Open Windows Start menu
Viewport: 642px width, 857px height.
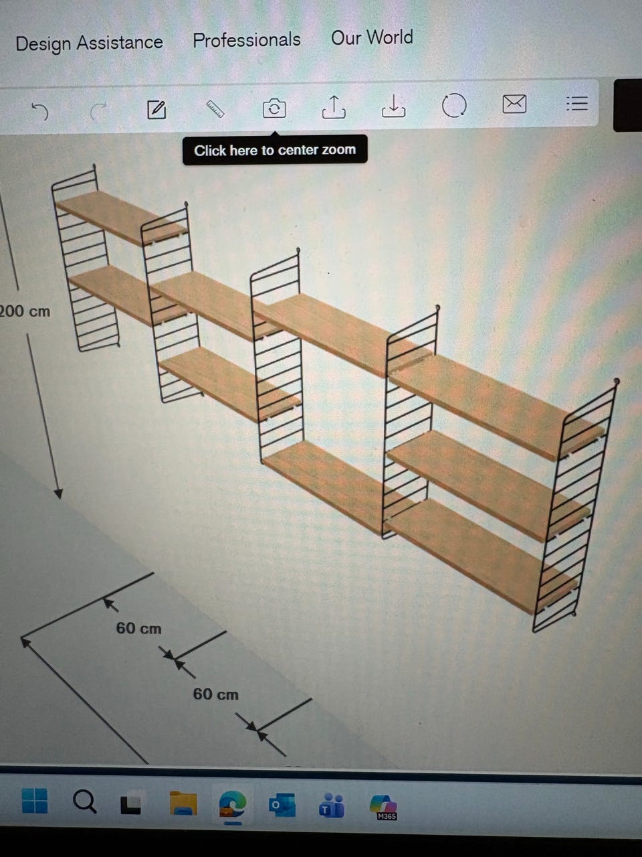point(35,801)
